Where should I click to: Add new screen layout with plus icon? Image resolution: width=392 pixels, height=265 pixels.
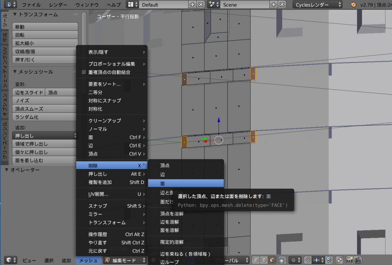192,5
